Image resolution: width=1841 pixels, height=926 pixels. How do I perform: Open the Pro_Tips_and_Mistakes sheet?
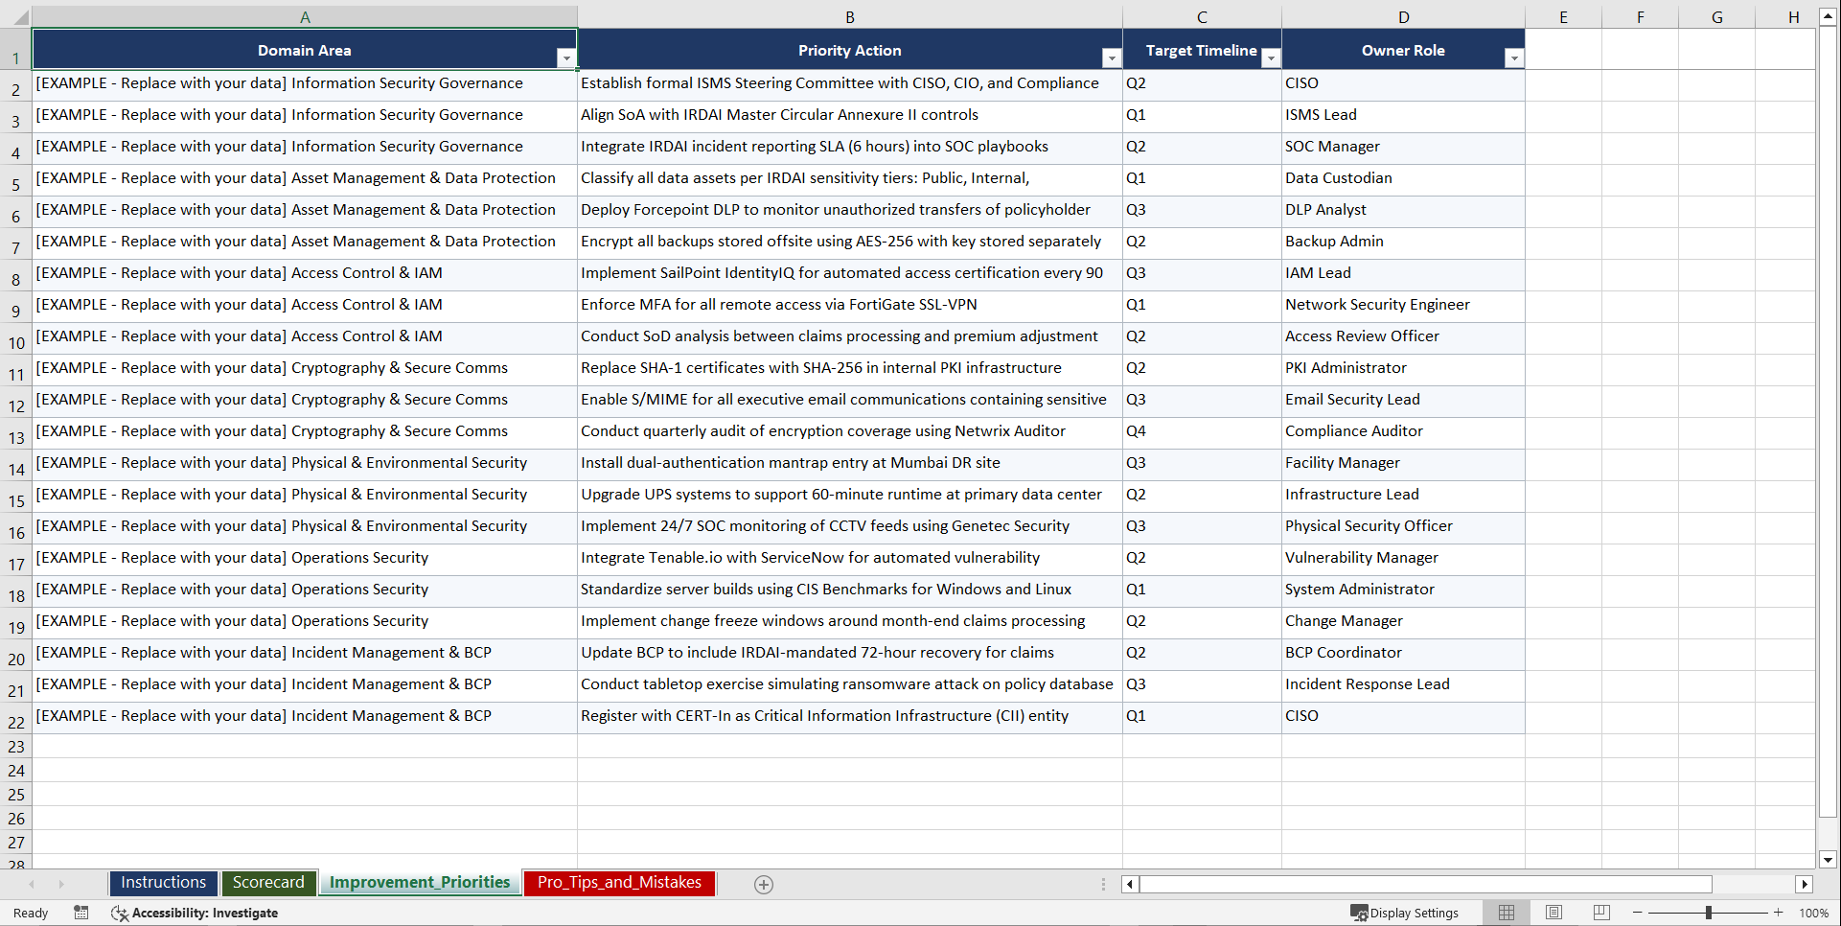tap(618, 883)
